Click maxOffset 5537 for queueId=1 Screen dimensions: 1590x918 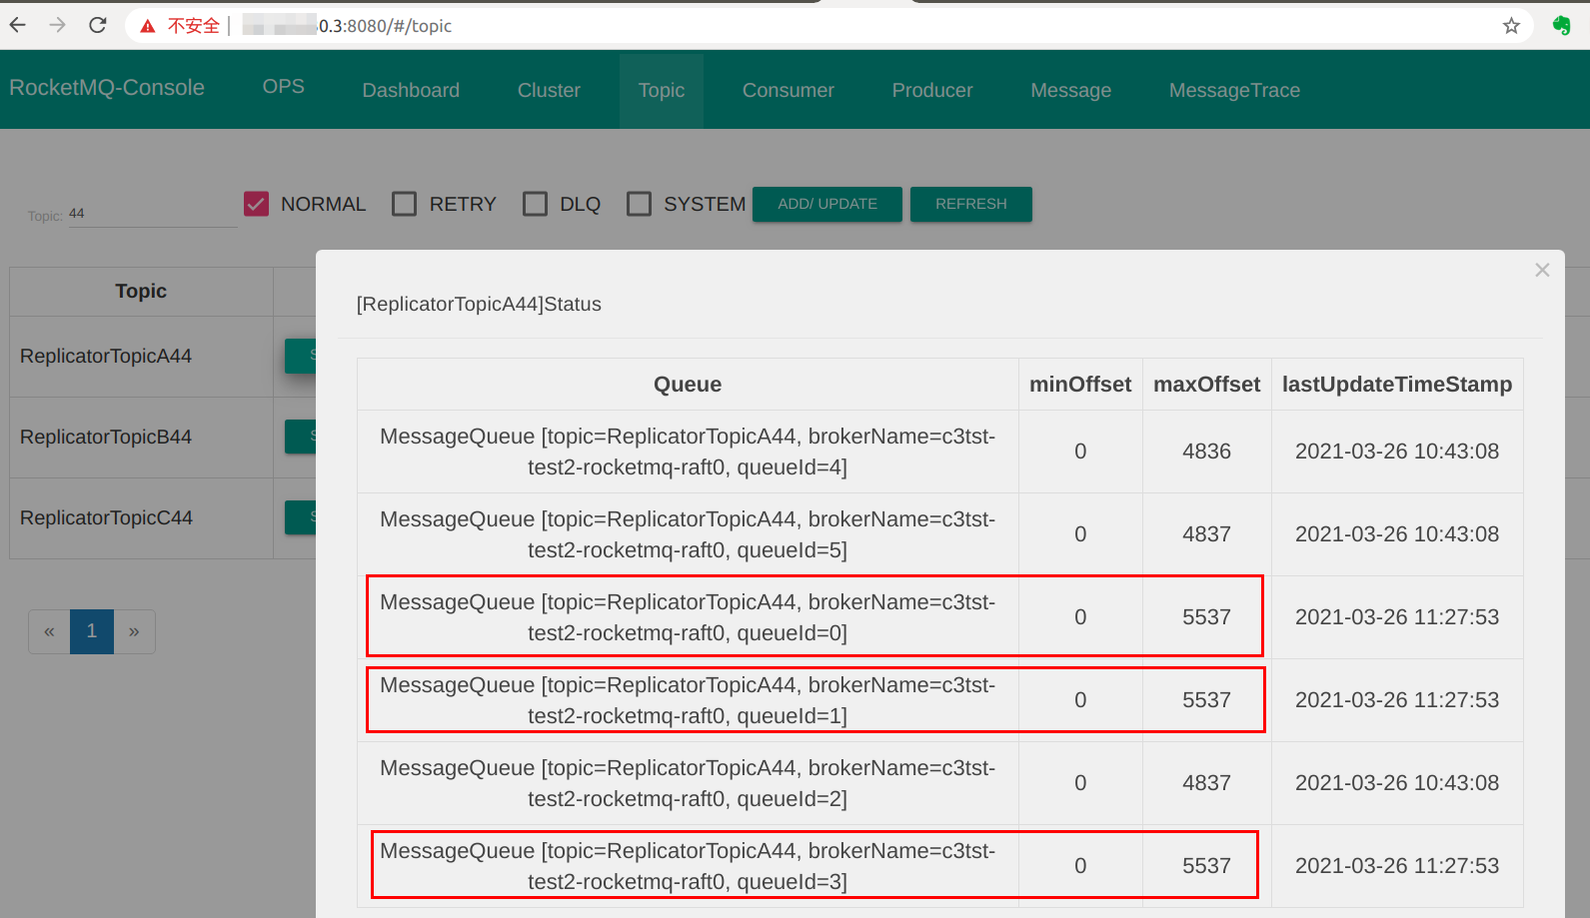point(1207,700)
